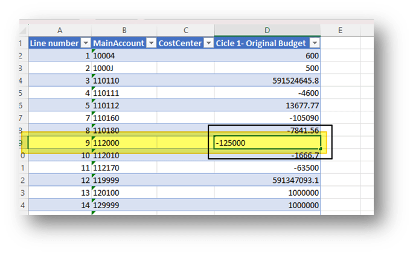Select column A header
413x254 pixels.
(x=60, y=30)
